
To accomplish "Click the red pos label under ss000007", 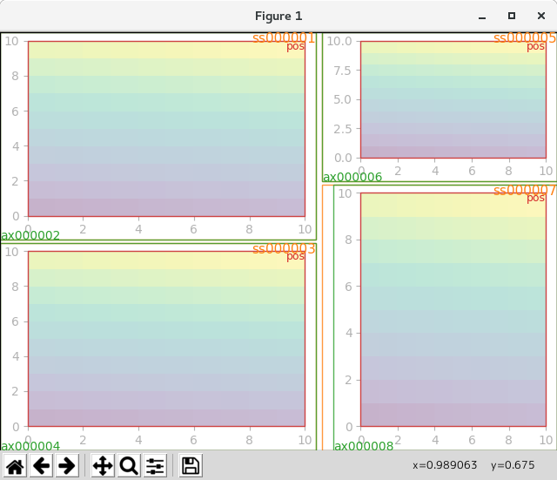I will pos(535,198).
